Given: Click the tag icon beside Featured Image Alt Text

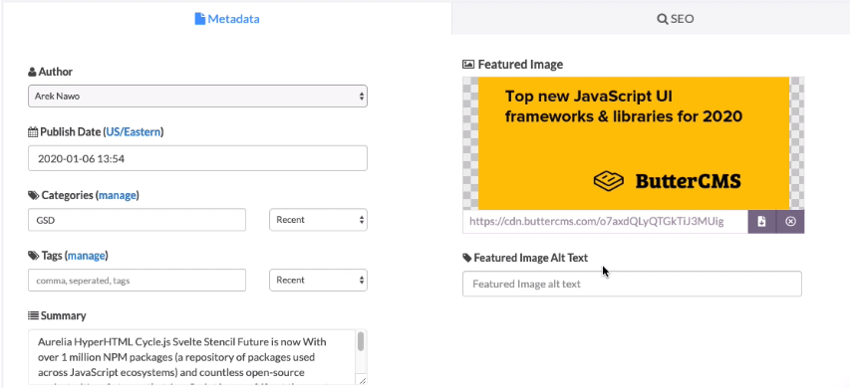Looking at the screenshot, I should (x=466, y=259).
